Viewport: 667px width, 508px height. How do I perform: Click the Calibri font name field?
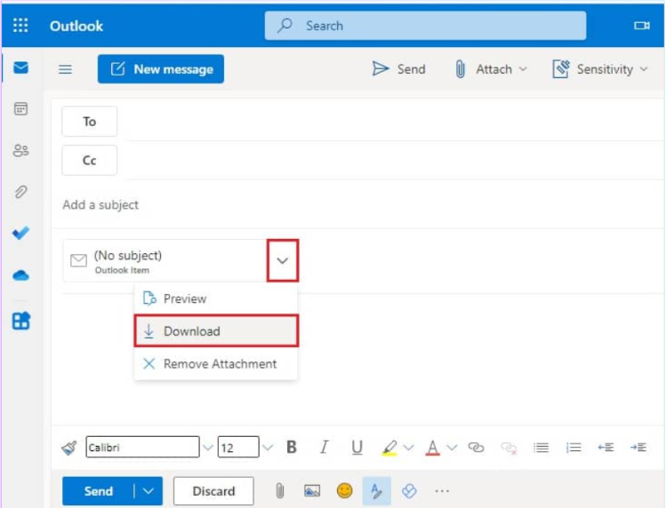pyautogui.click(x=142, y=447)
